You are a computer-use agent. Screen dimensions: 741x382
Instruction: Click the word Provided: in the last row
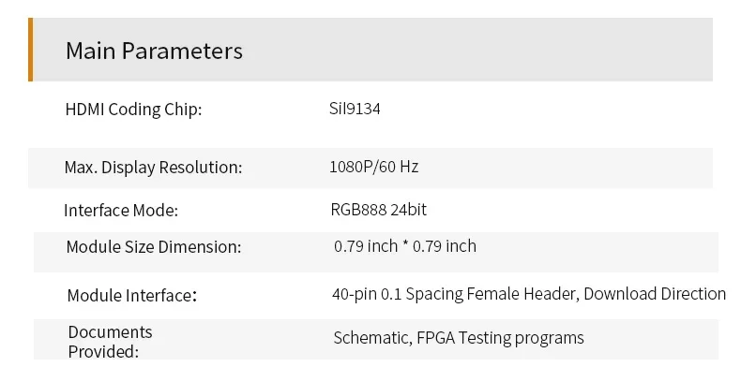pos(103,351)
